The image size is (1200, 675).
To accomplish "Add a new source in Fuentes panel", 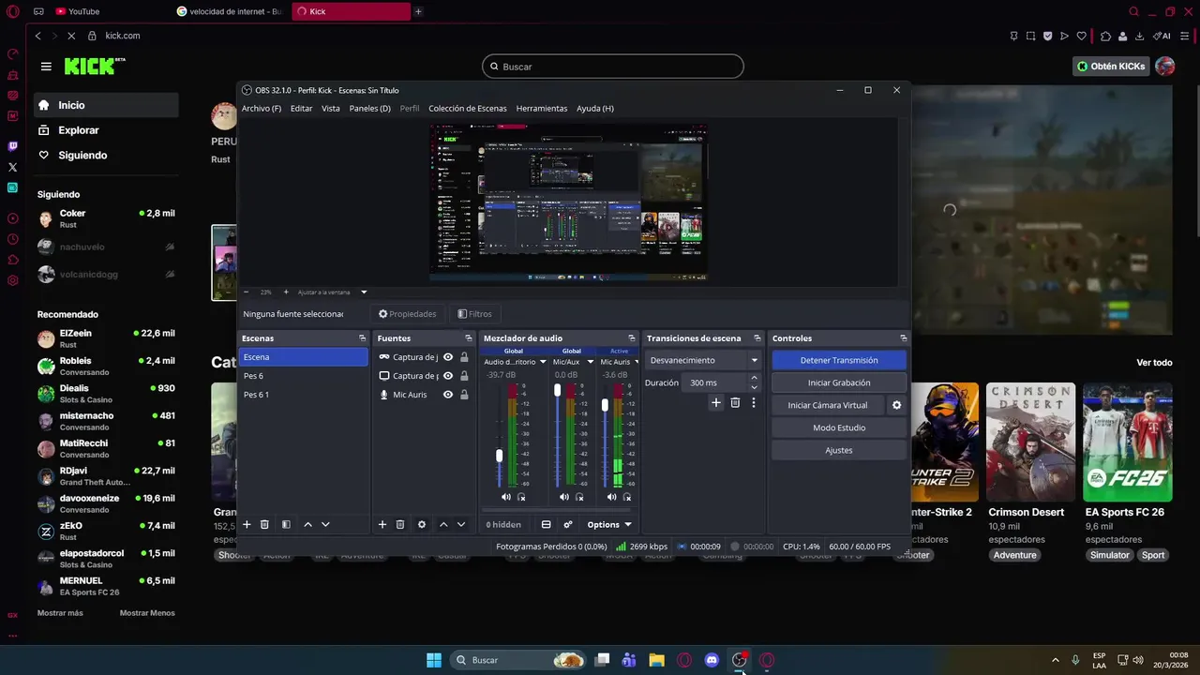I will pyautogui.click(x=382, y=525).
